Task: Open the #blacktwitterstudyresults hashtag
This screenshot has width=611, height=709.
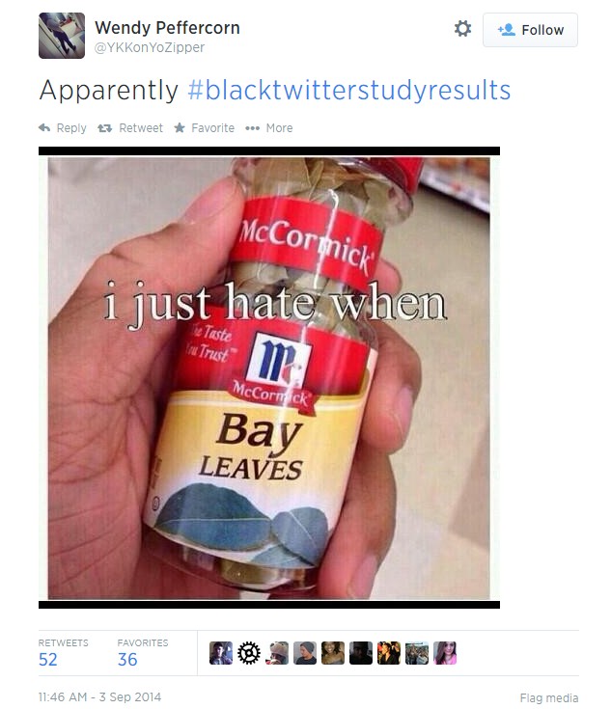Action: 349,90
